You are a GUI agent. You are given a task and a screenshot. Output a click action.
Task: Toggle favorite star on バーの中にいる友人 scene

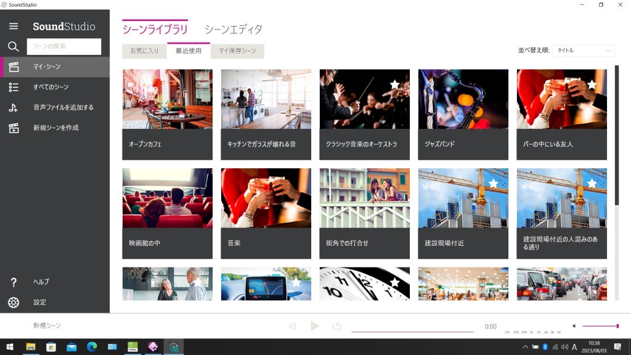(592, 84)
